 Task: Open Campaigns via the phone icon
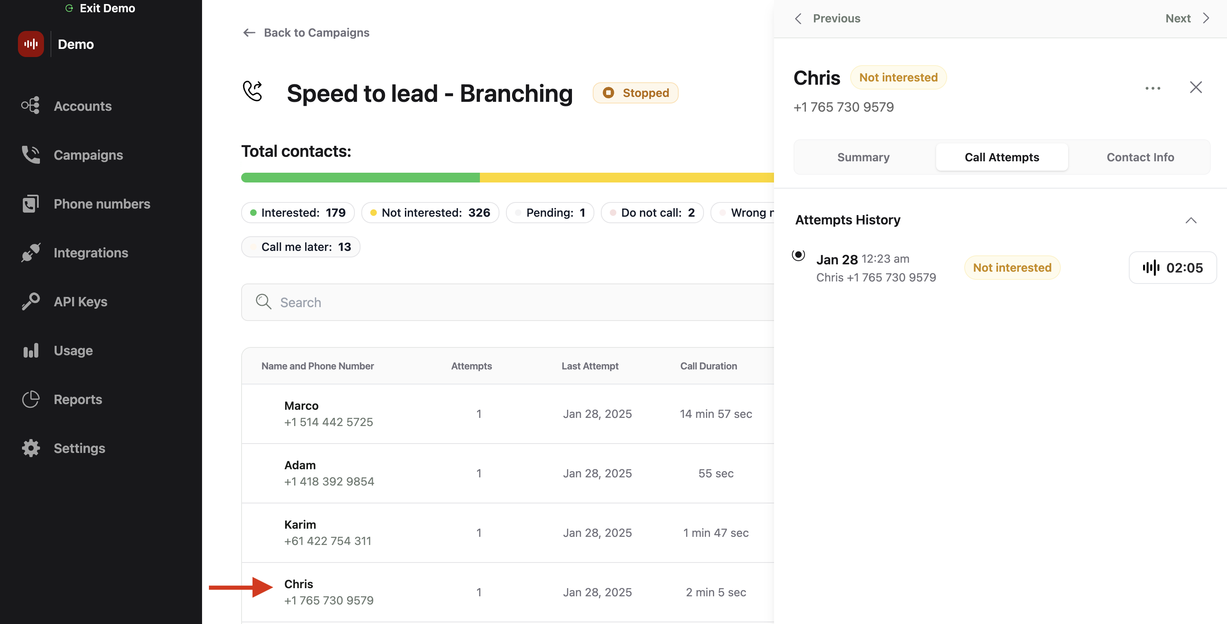click(31, 155)
